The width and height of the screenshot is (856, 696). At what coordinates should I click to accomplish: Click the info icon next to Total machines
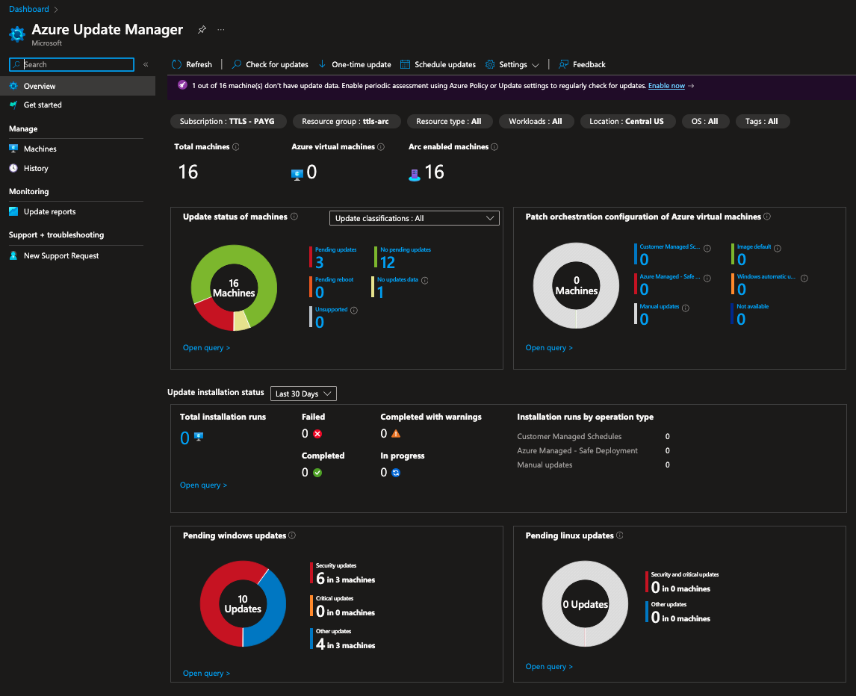coord(236,147)
